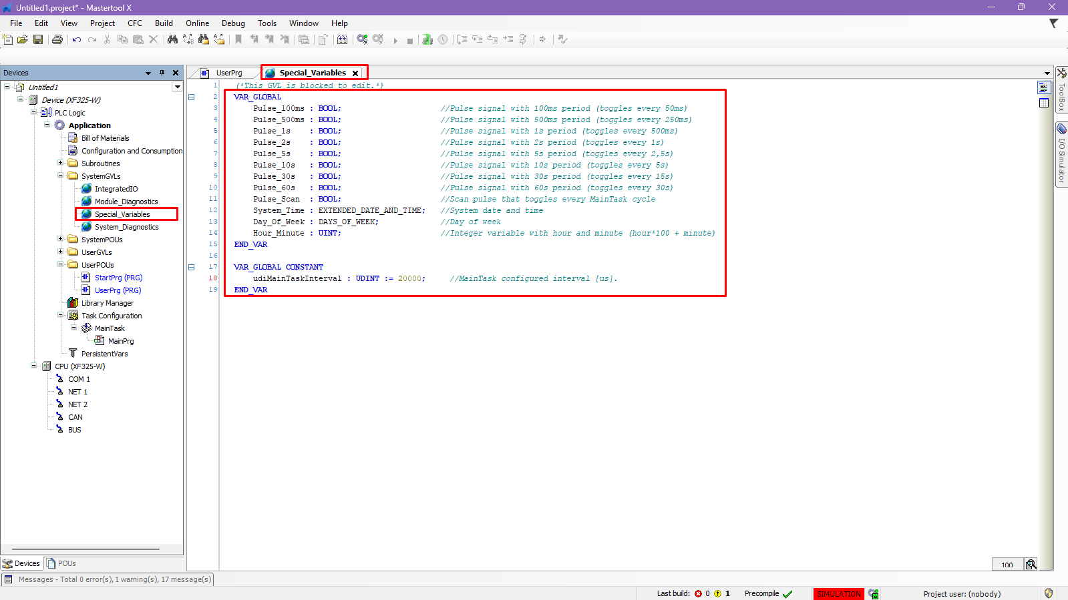The width and height of the screenshot is (1068, 600).
Task: Switch the editor to textual view
Action: click(1044, 87)
